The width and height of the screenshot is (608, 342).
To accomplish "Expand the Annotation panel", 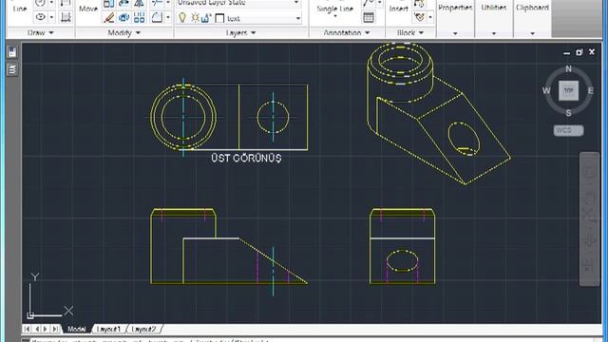I will (x=347, y=33).
